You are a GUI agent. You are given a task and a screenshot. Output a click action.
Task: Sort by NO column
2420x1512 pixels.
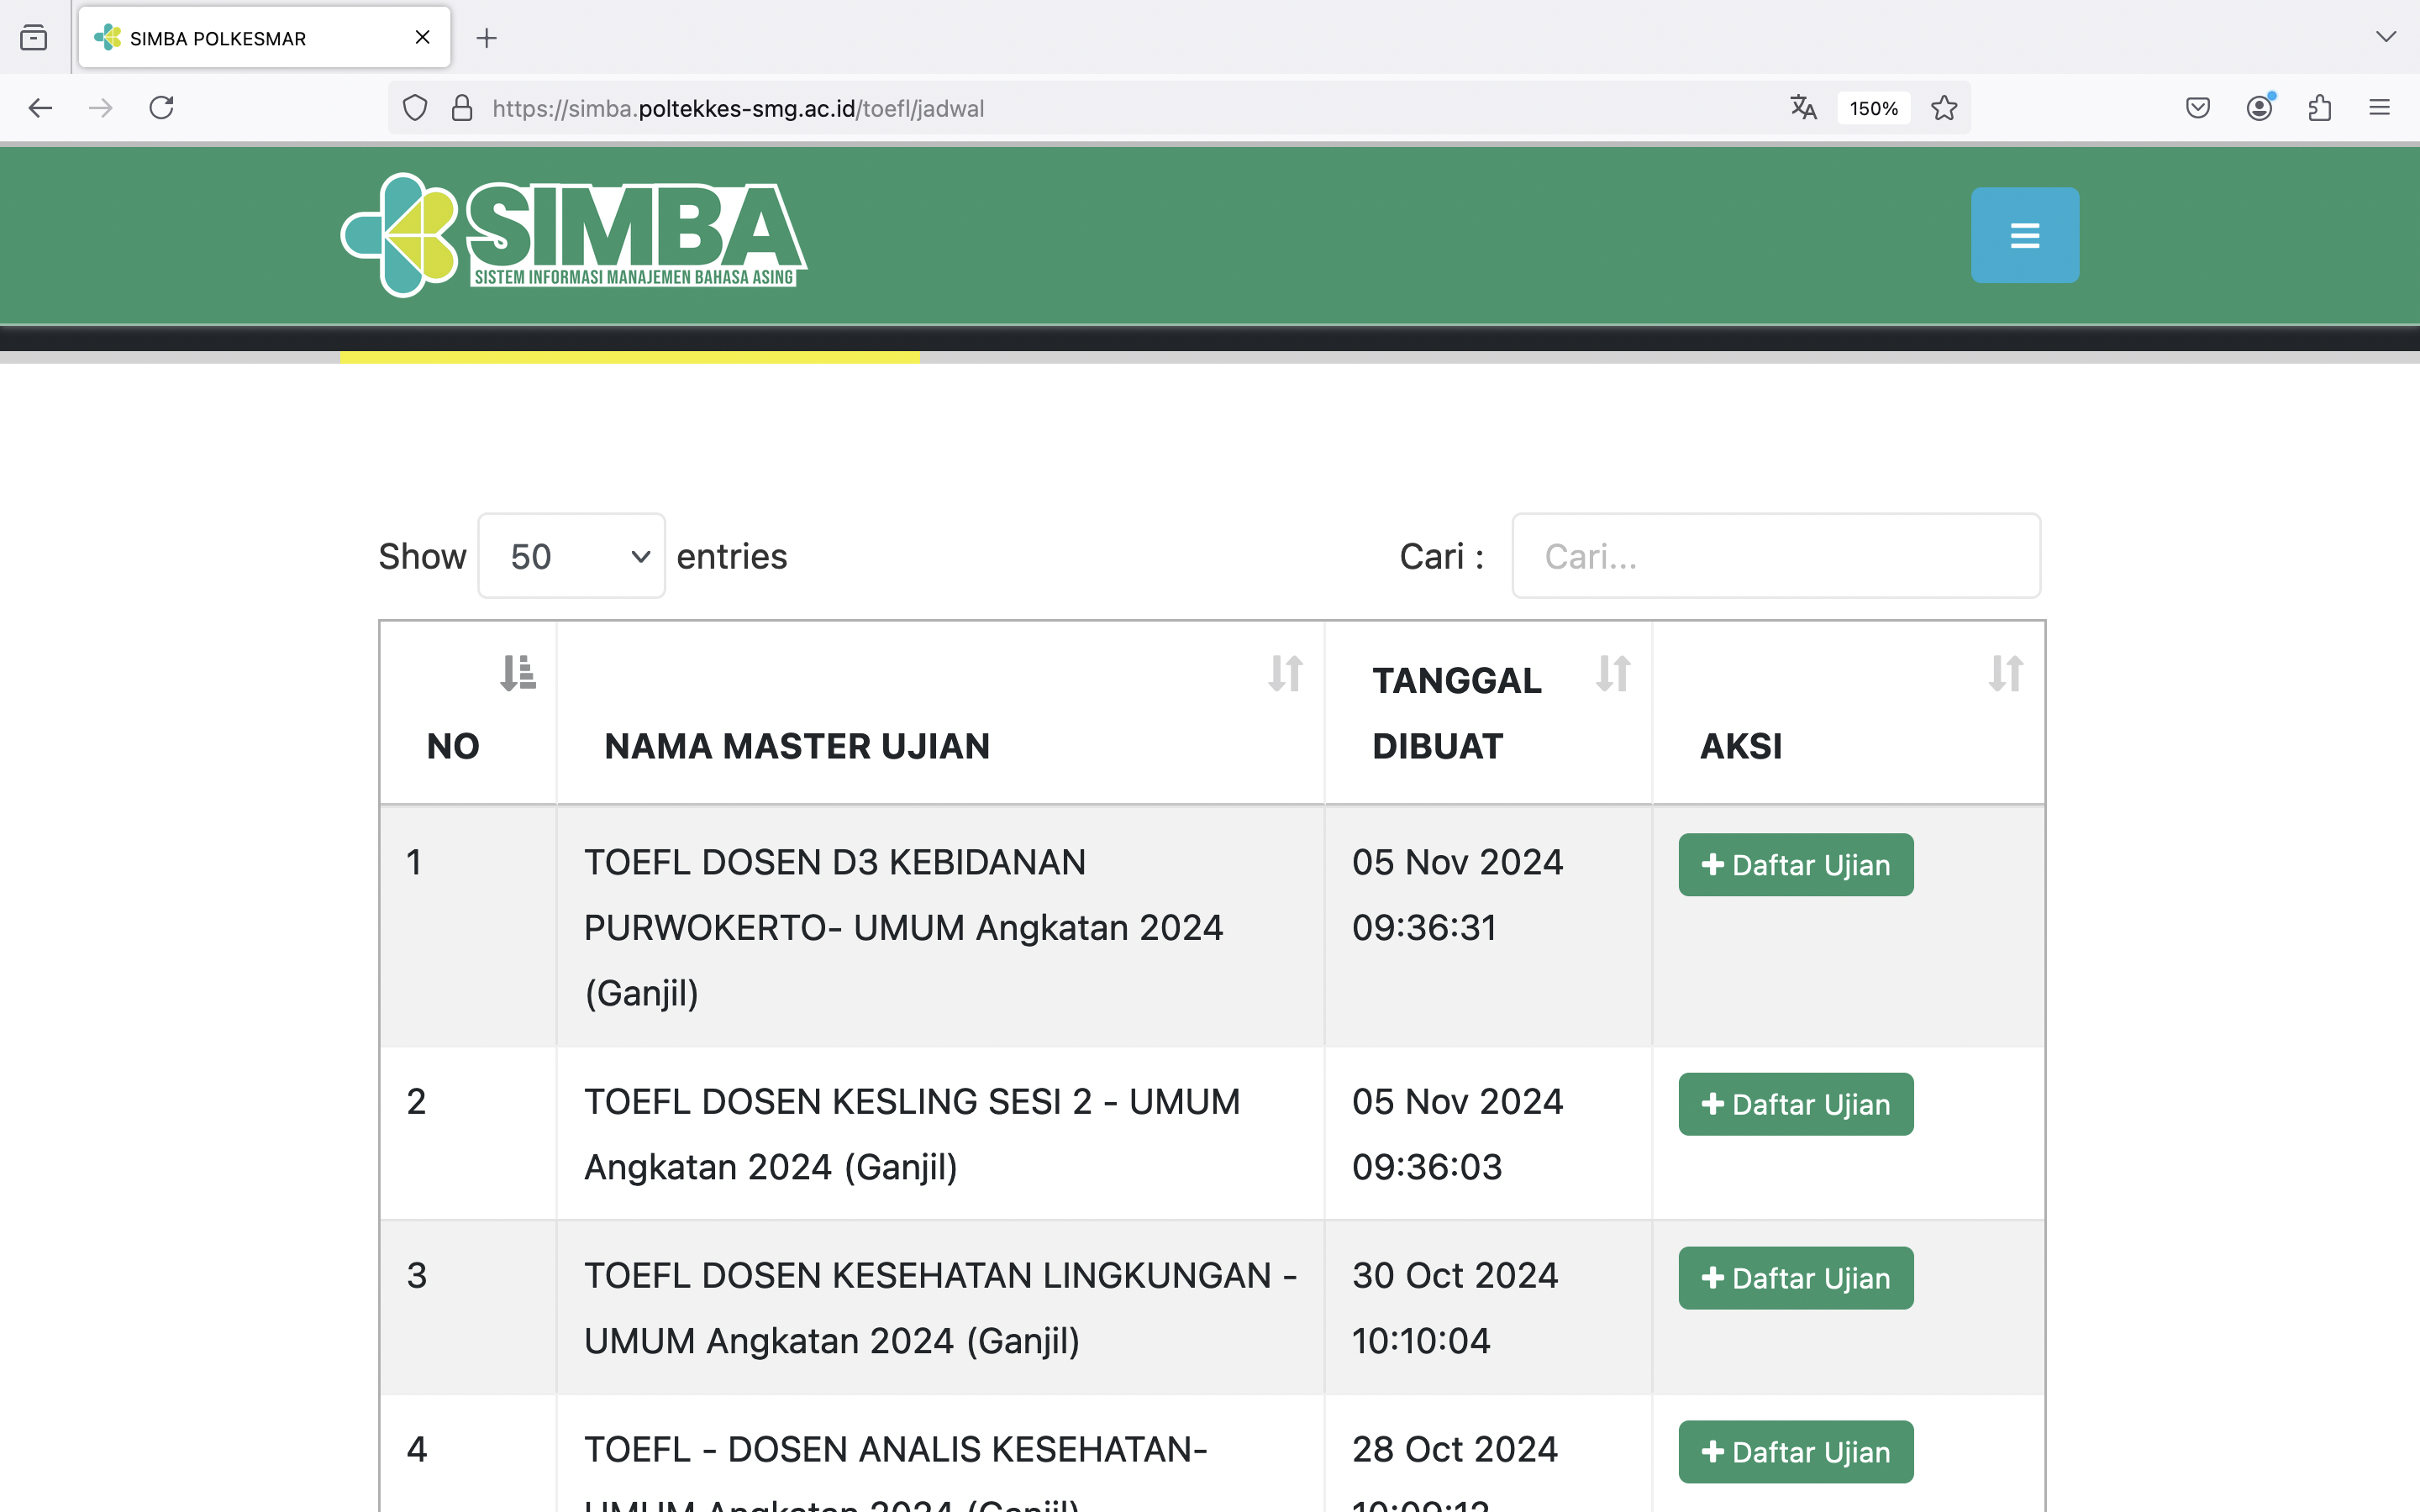click(x=518, y=673)
